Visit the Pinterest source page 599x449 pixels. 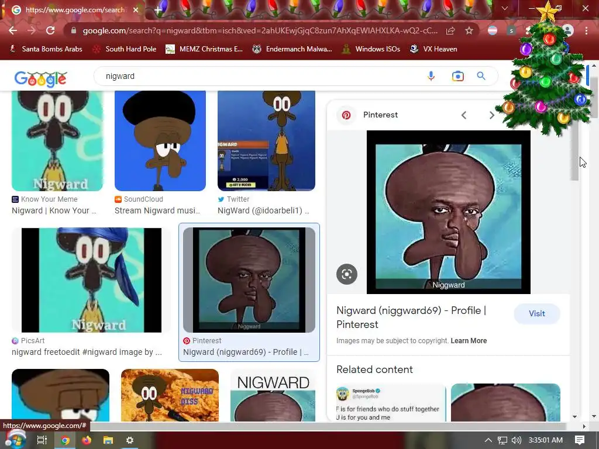click(x=537, y=313)
